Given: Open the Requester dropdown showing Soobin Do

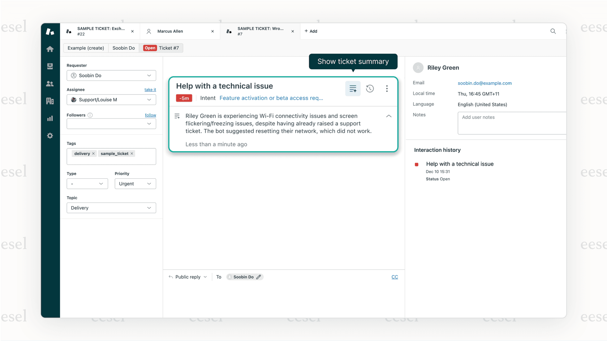Looking at the screenshot, I should coord(111,75).
